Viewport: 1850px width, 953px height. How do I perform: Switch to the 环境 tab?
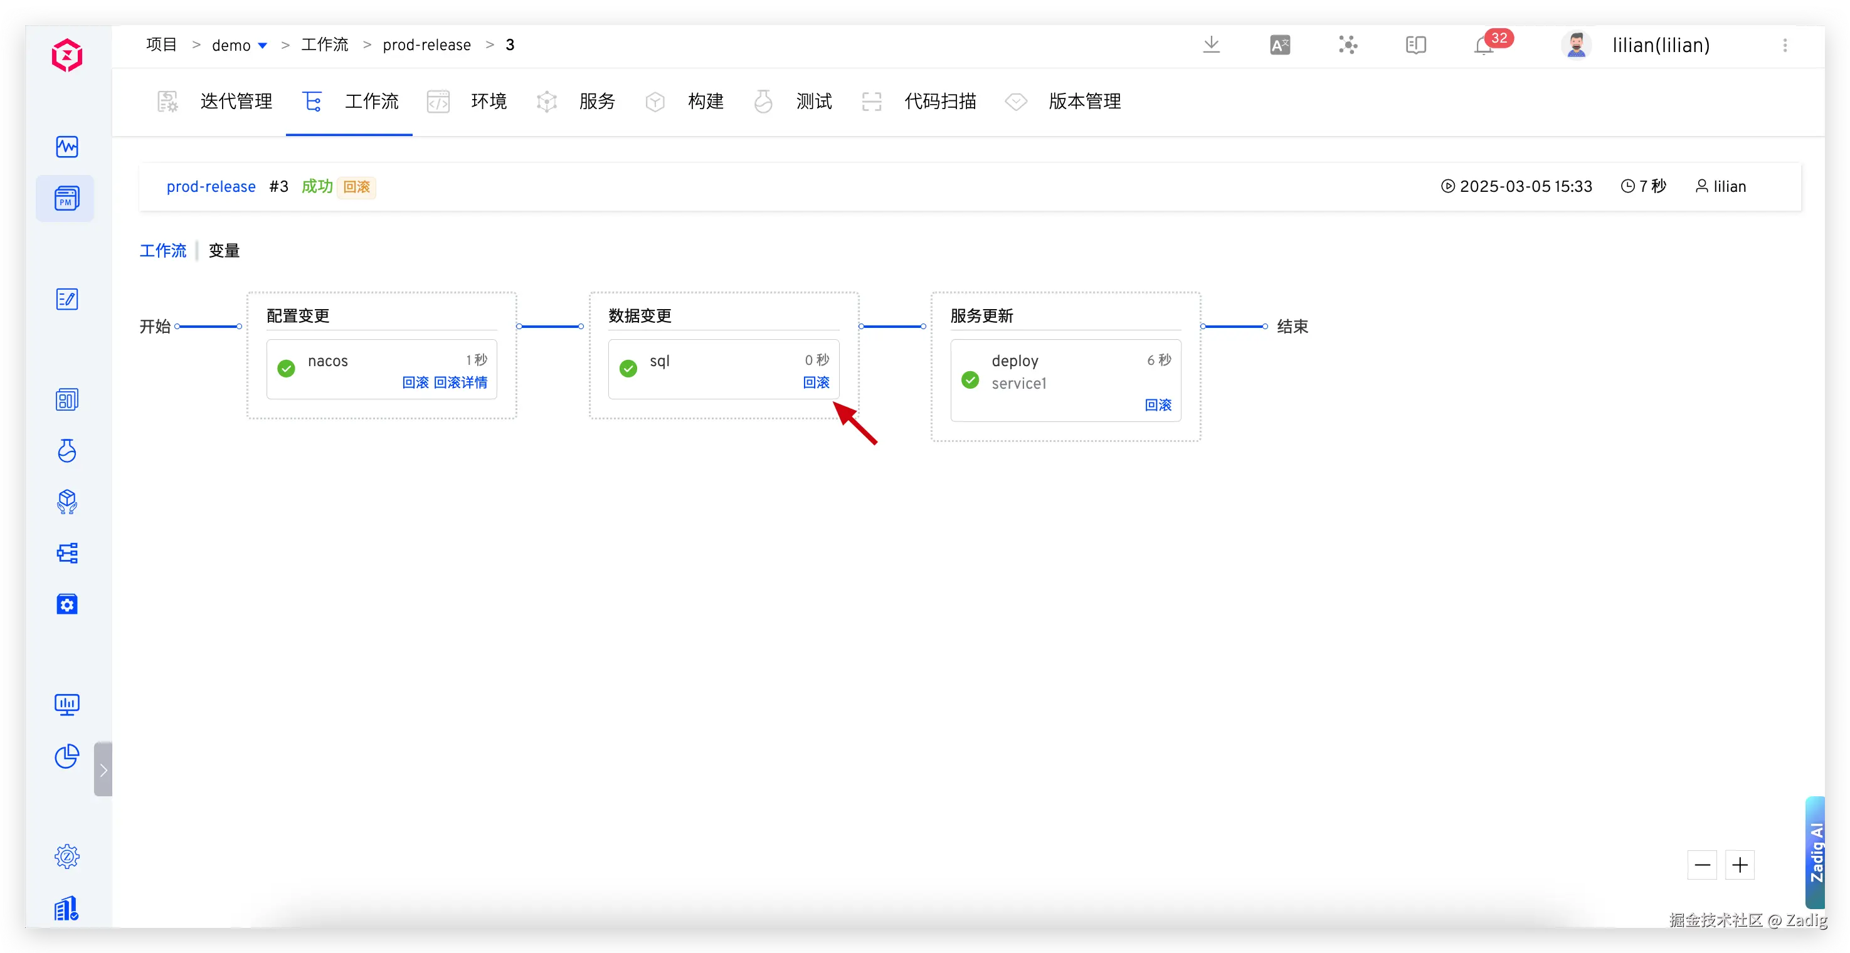coord(489,102)
